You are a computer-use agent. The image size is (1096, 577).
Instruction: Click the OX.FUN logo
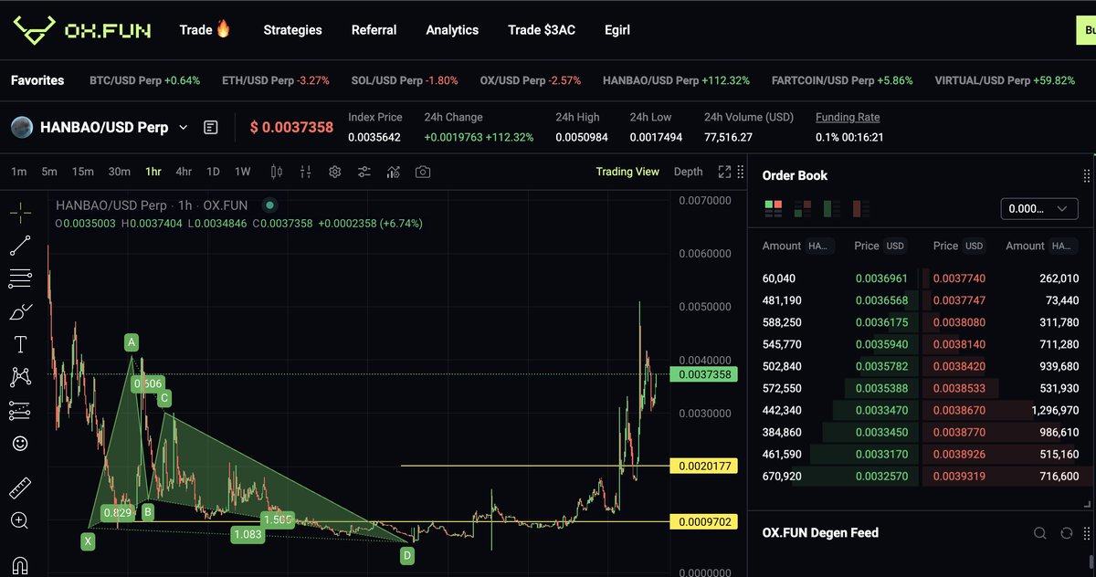[x=82, y=30]
